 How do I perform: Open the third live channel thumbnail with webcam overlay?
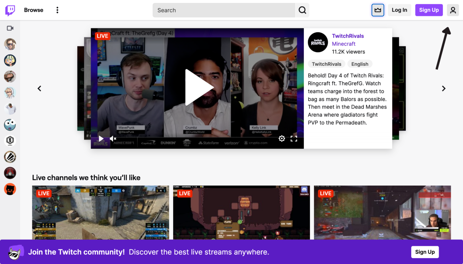point(382,213)
